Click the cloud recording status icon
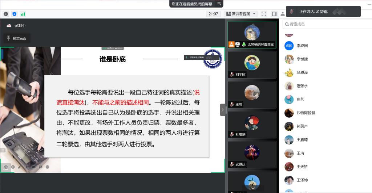 coord(9,25)
